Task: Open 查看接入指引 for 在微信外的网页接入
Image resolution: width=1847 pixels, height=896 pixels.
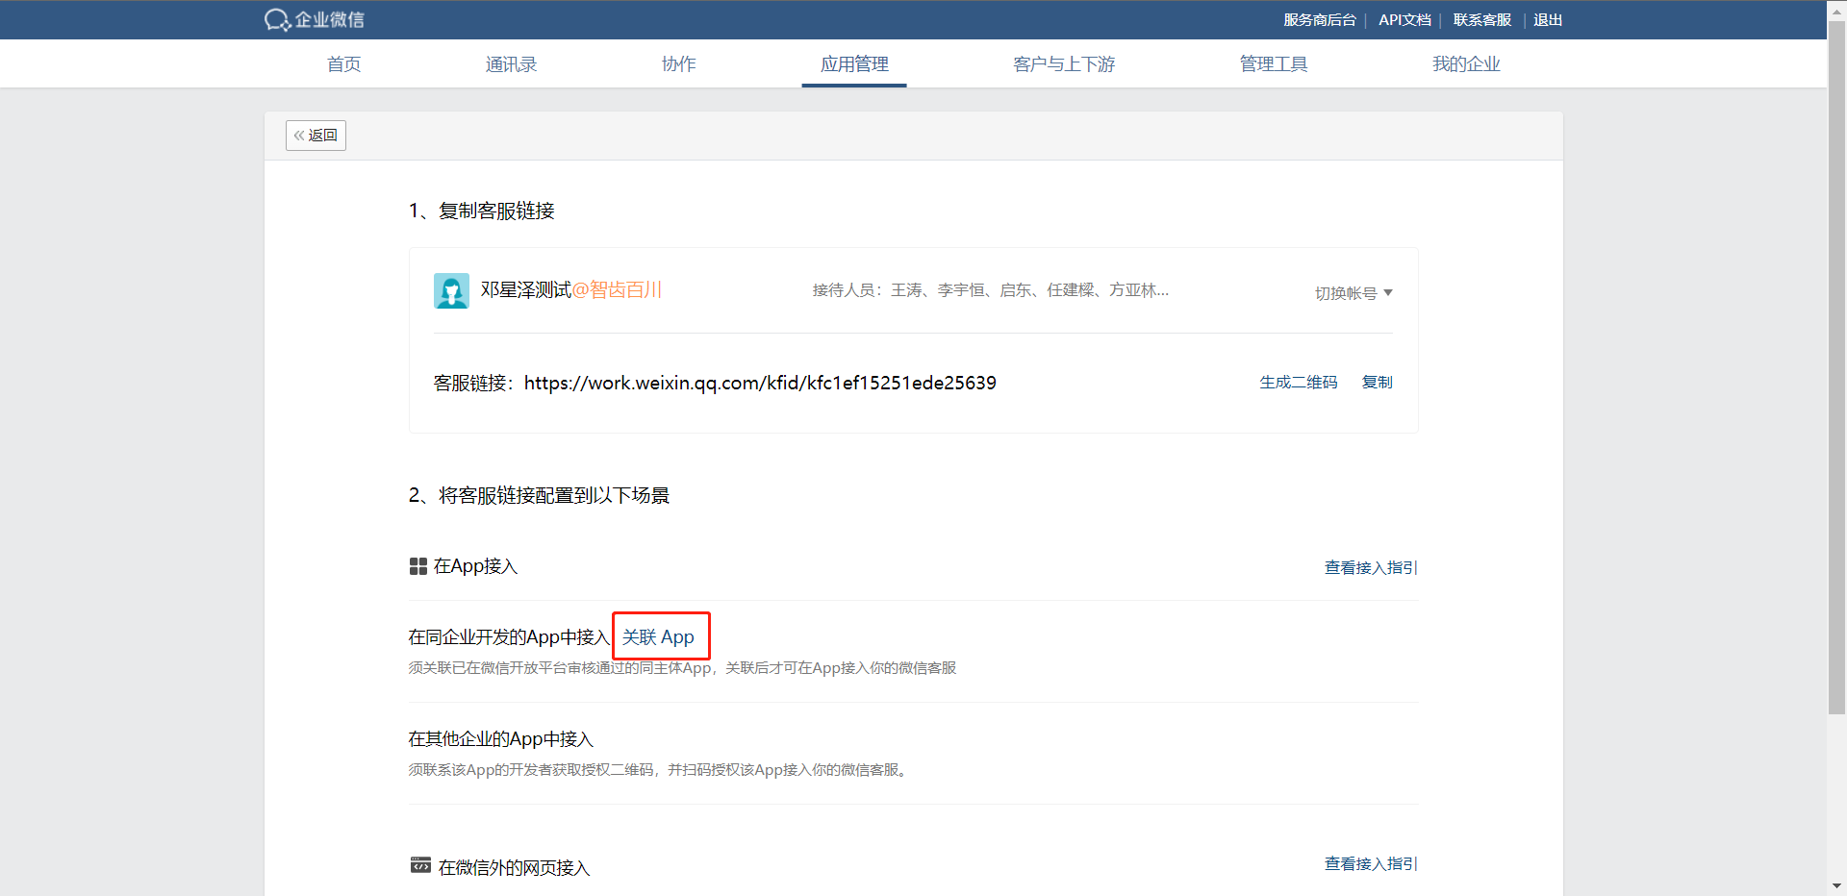Action: (1371, 864)
